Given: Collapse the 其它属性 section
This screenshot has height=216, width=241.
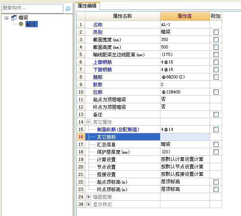Looking at the screenshot, I should [x=89, y=122].
